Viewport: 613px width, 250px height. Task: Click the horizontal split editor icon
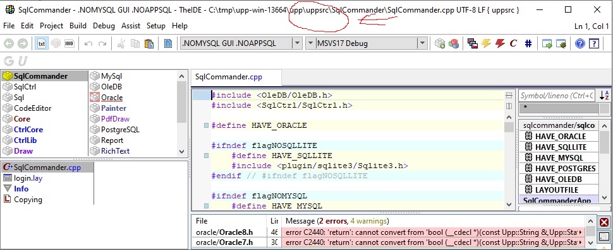pyautogui.click(x=509, y=95)
